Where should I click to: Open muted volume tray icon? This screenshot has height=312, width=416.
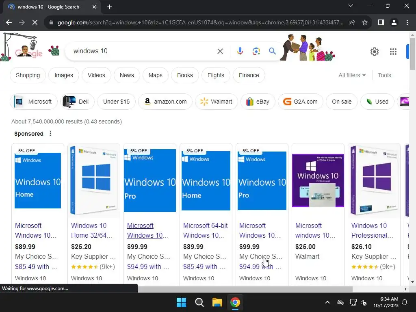click(x=364, y=302)
